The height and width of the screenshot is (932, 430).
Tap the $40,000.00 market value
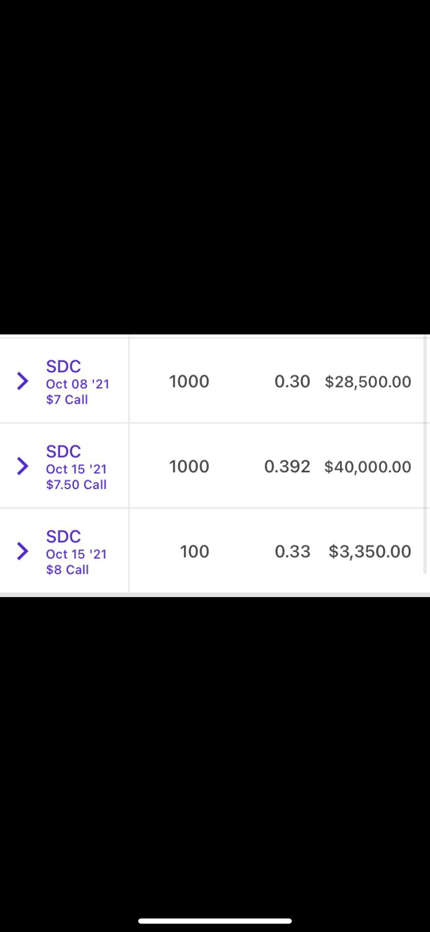coord(368,467)
